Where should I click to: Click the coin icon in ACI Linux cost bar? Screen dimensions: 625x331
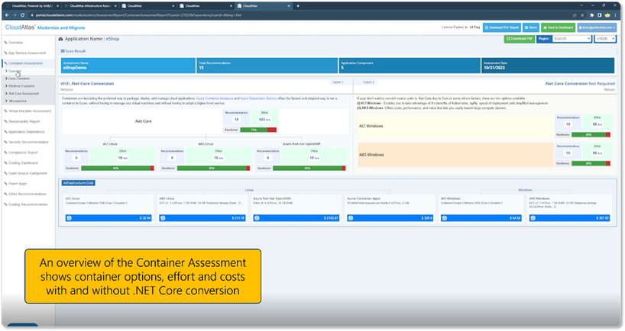69,218
